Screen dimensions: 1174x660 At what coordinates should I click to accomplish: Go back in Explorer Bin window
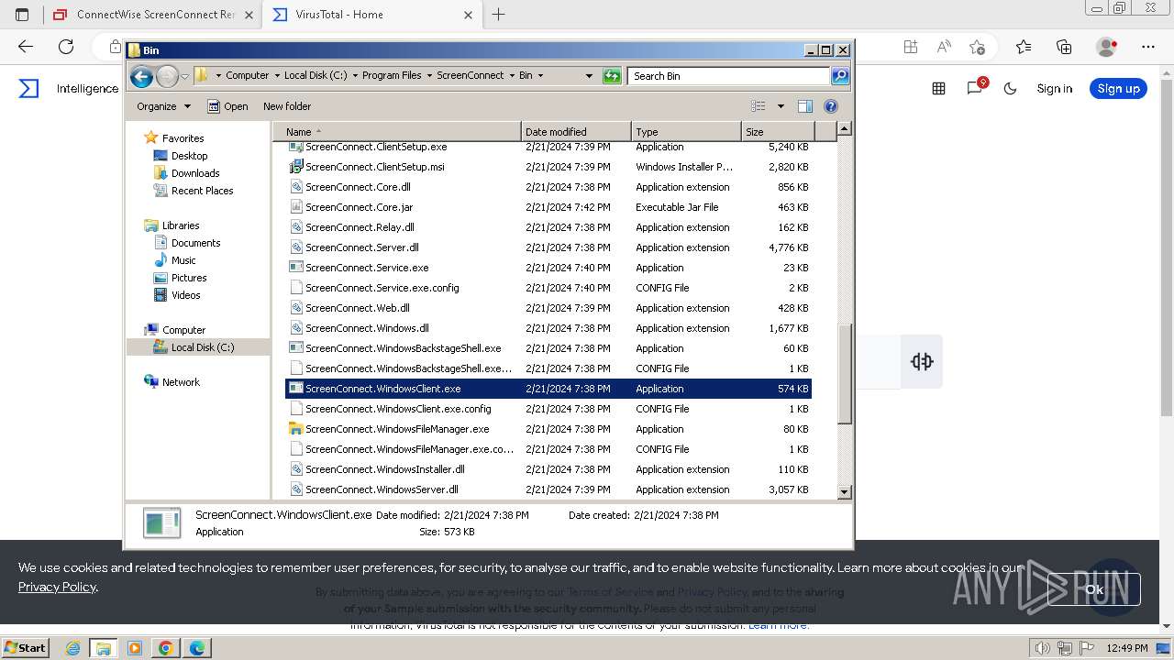(x=141, y=76)
